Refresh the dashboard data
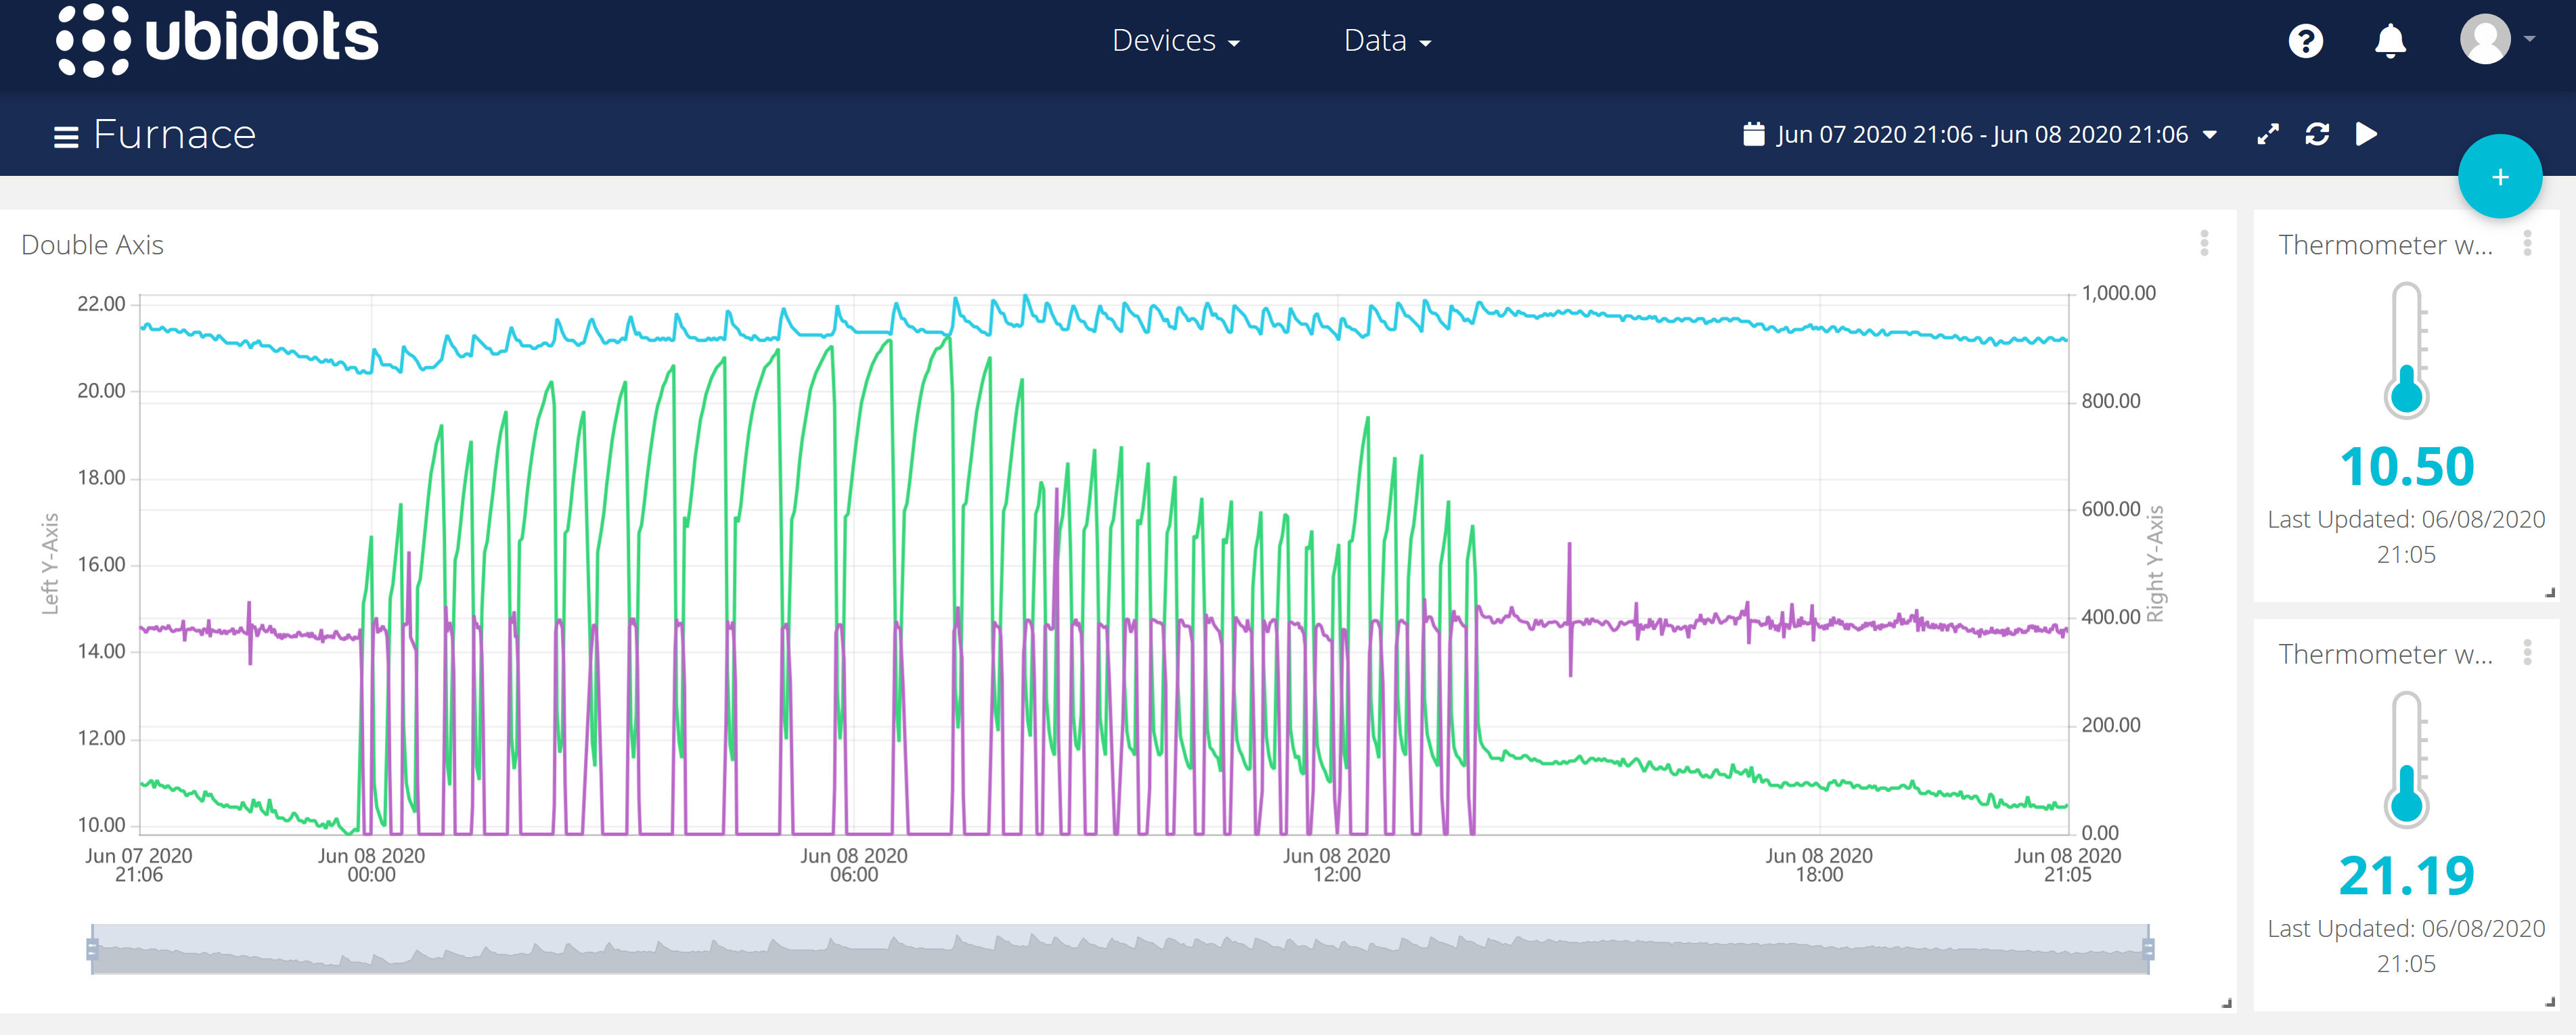This screenshot has width=2576, height=1035. 2317,134
